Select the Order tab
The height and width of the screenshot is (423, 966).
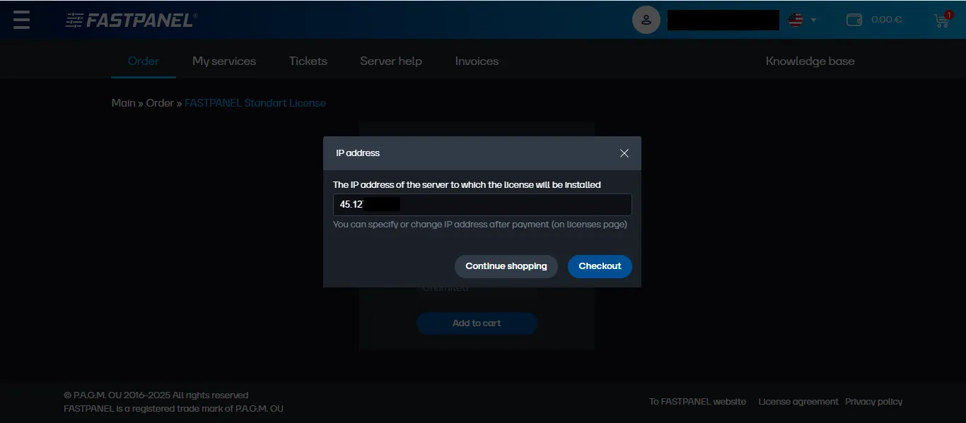pos(143,61)
